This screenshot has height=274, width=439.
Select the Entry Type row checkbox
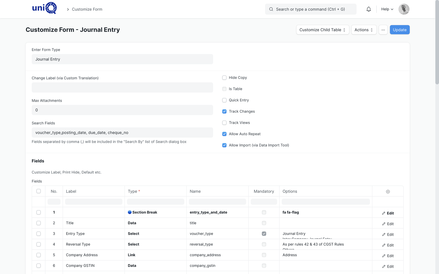coord(39,234)
